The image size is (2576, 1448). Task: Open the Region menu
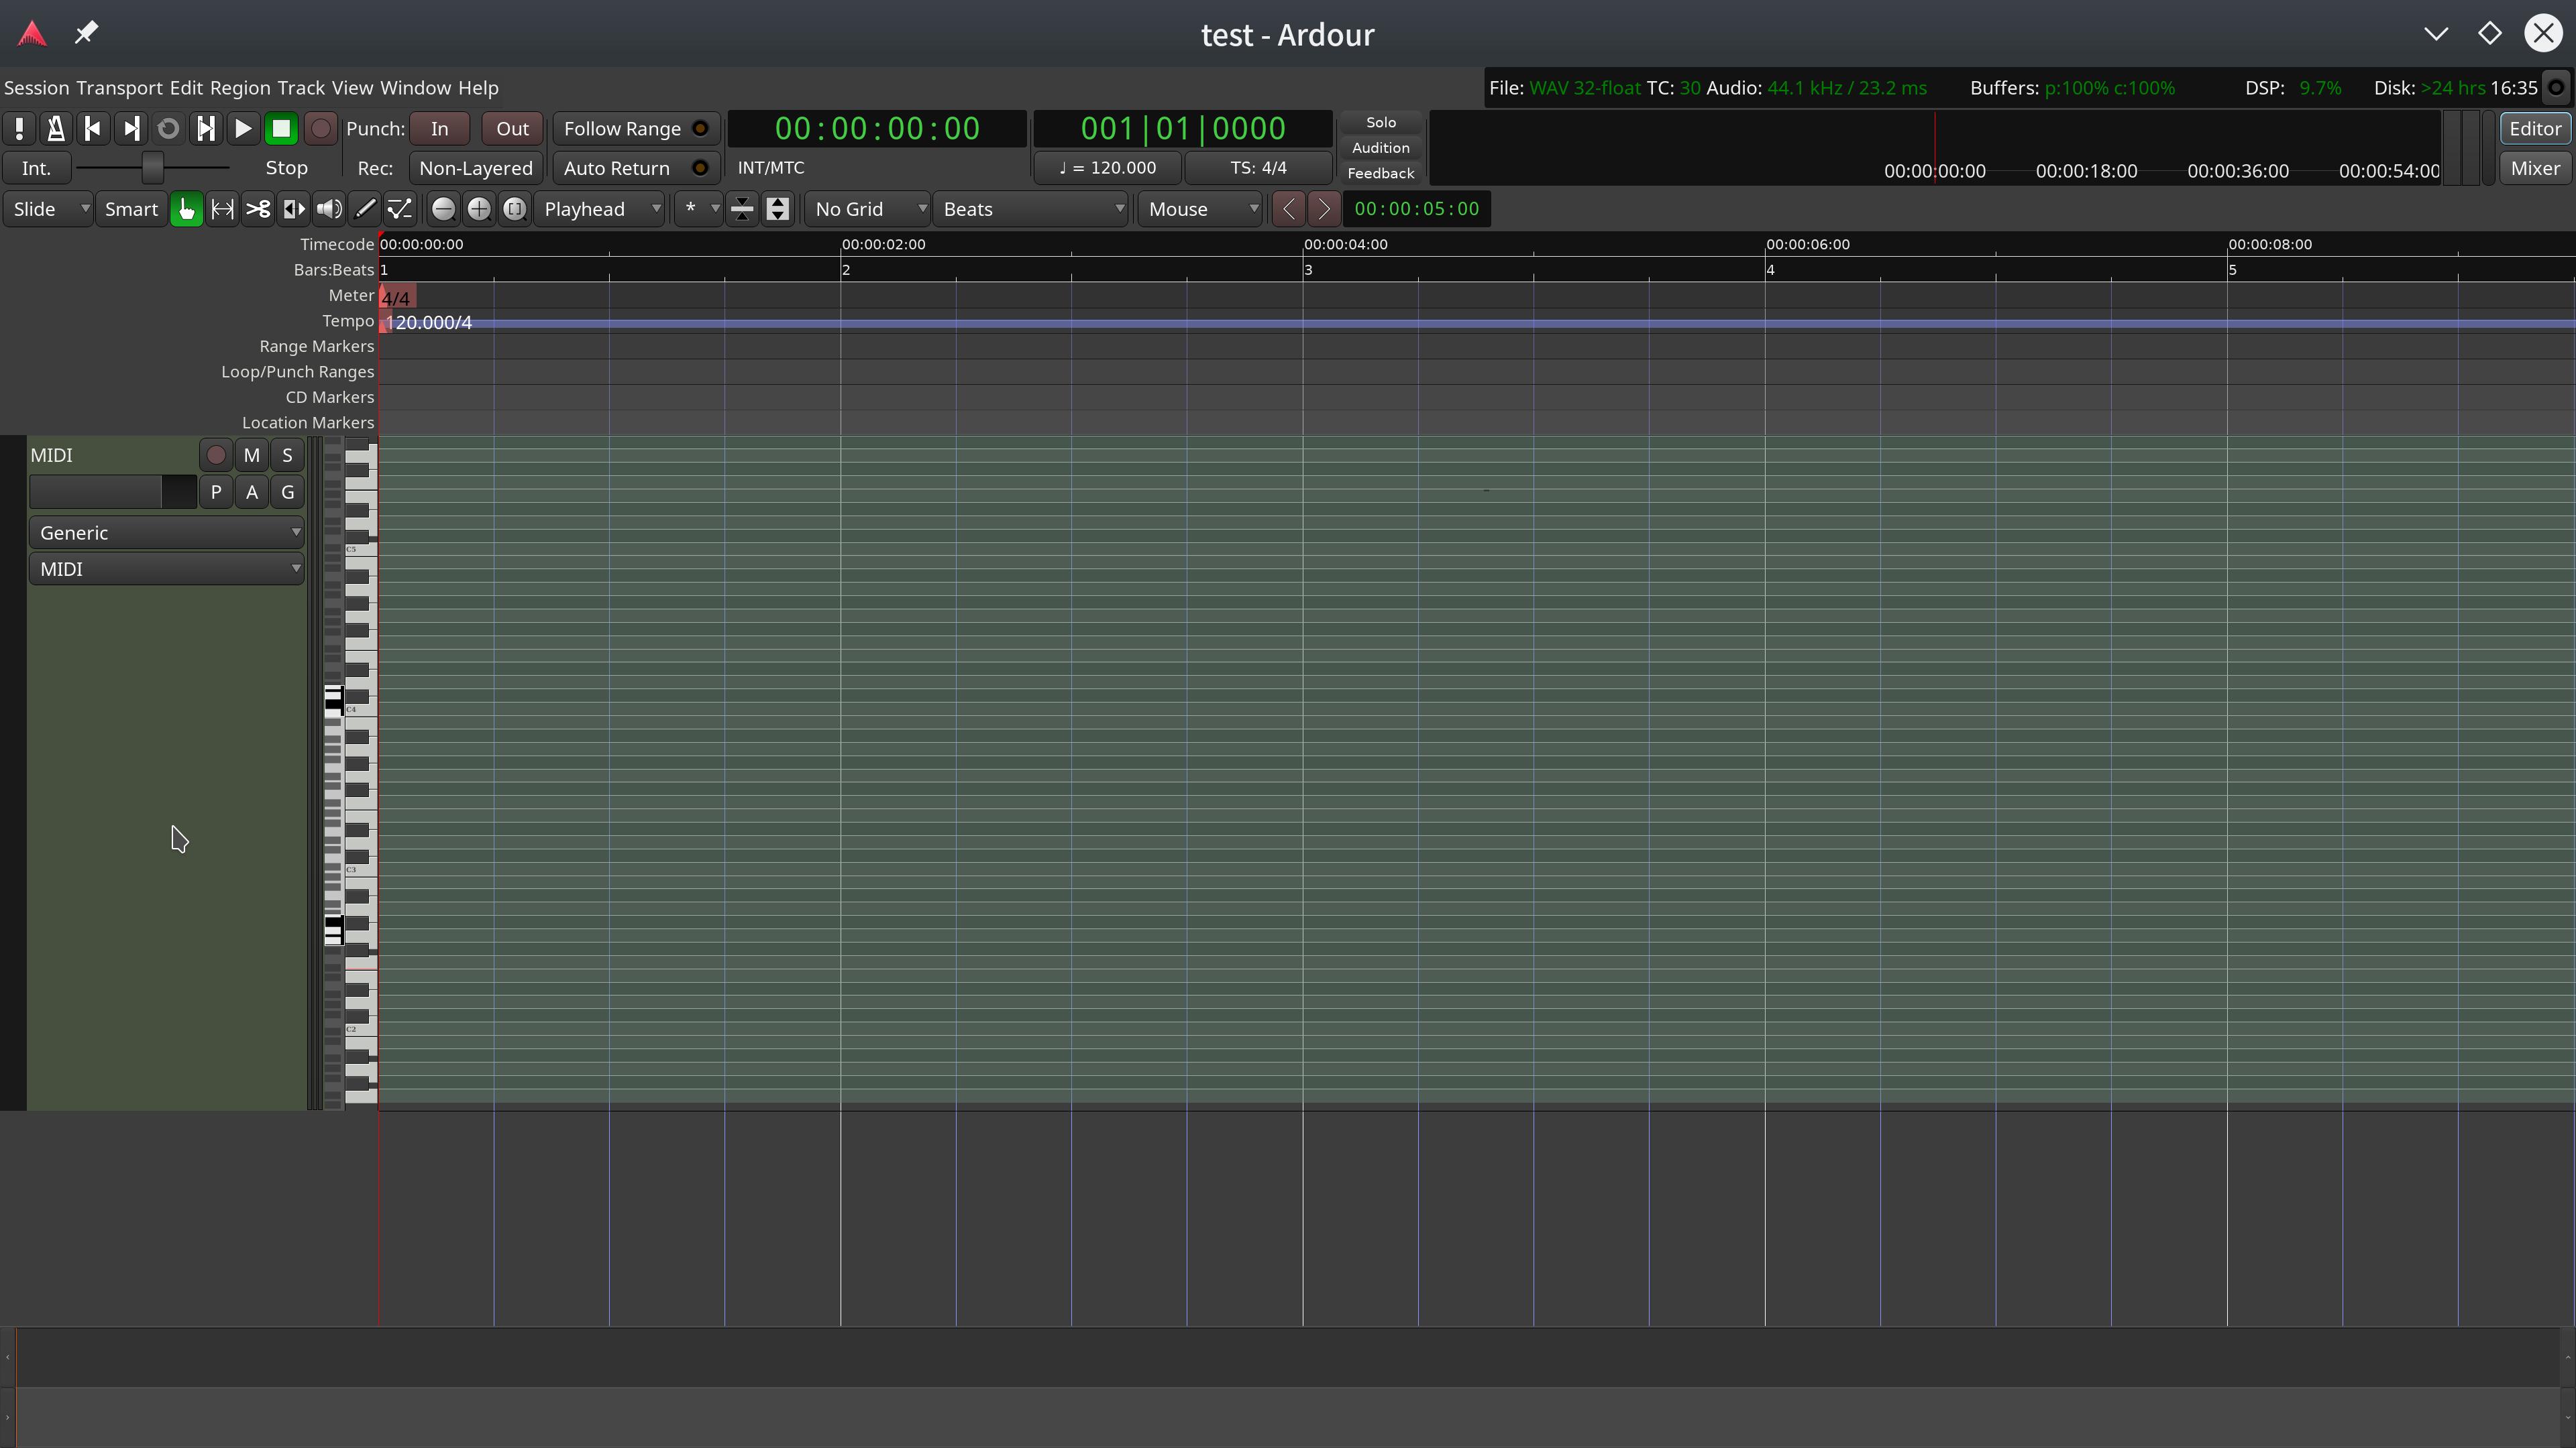[239, 88]
